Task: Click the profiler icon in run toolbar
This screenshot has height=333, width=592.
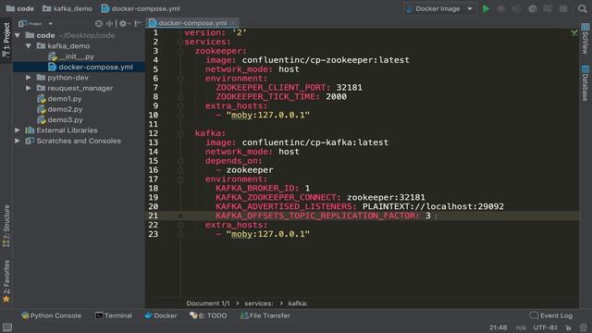Action: tap(533, 8)
